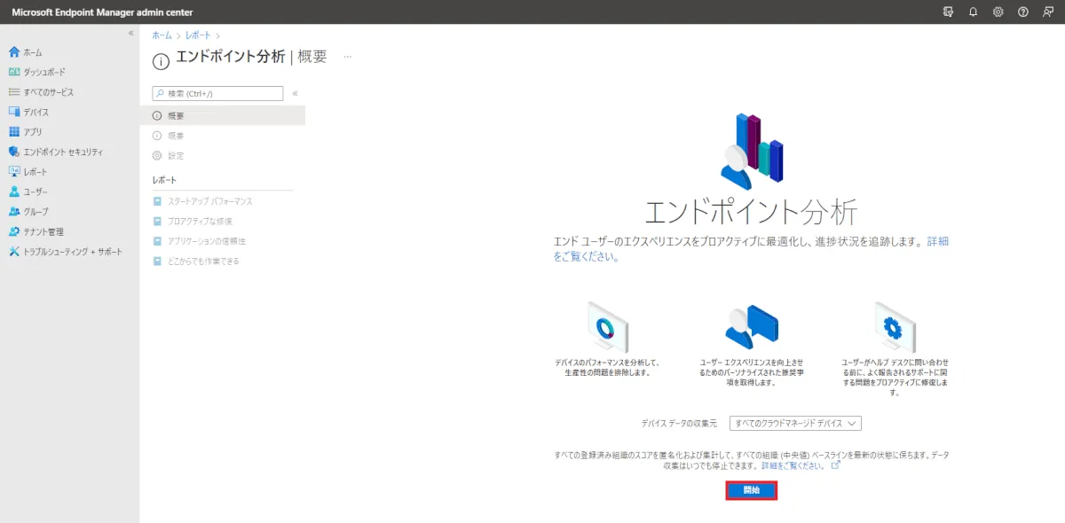The image size is (1065, 523).
Task: Click the ユーザー sidebar icon
Action: click(x=14, y=191)
